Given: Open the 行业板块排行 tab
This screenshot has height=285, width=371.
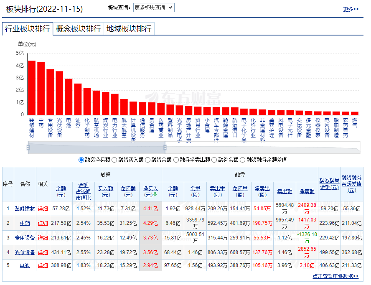Looking at the screenshot, I should pyautogui.click(x=28, y=29).
